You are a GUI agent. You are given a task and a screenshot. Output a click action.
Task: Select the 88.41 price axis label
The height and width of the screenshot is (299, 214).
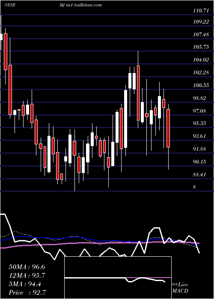pyautogui.click(x=200, y=174)
